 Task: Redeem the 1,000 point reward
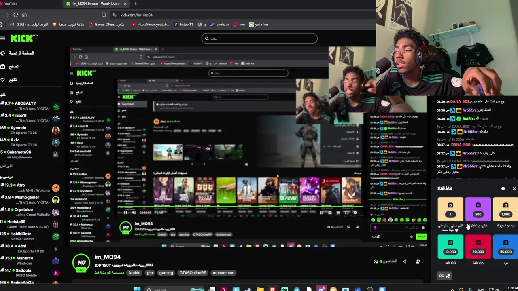coord(505,209)
